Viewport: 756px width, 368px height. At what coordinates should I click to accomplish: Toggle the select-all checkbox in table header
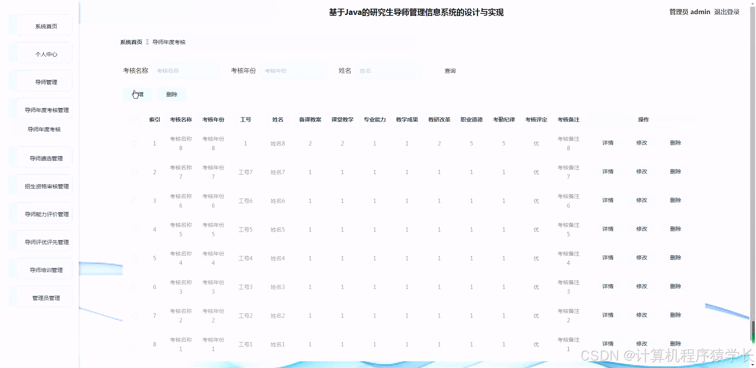pos(135,120)
